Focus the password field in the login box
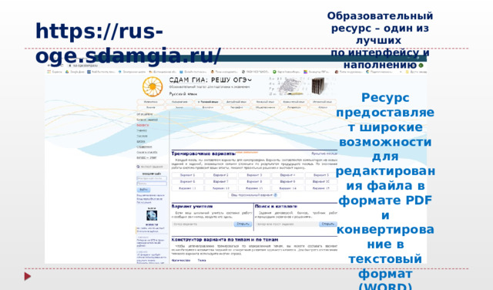Image resolution: width=493 pixels, height=290 pixels. [x=152, y=184]
